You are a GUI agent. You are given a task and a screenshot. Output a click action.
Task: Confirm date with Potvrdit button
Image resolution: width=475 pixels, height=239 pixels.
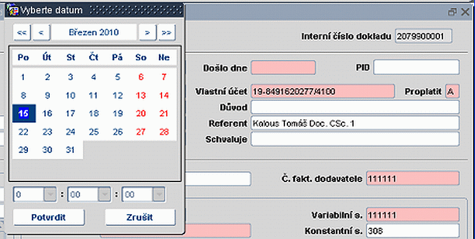49,217
